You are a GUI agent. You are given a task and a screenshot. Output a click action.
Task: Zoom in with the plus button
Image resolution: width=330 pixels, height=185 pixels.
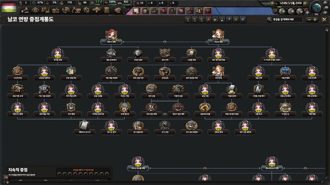click(315, 20)
